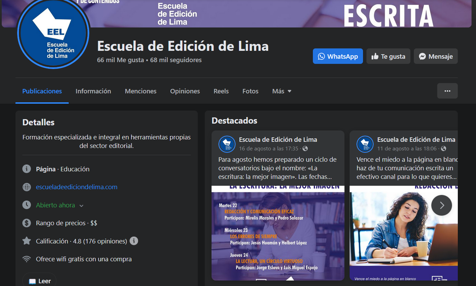Expand the Abierto ahora hours chevron

81,206
